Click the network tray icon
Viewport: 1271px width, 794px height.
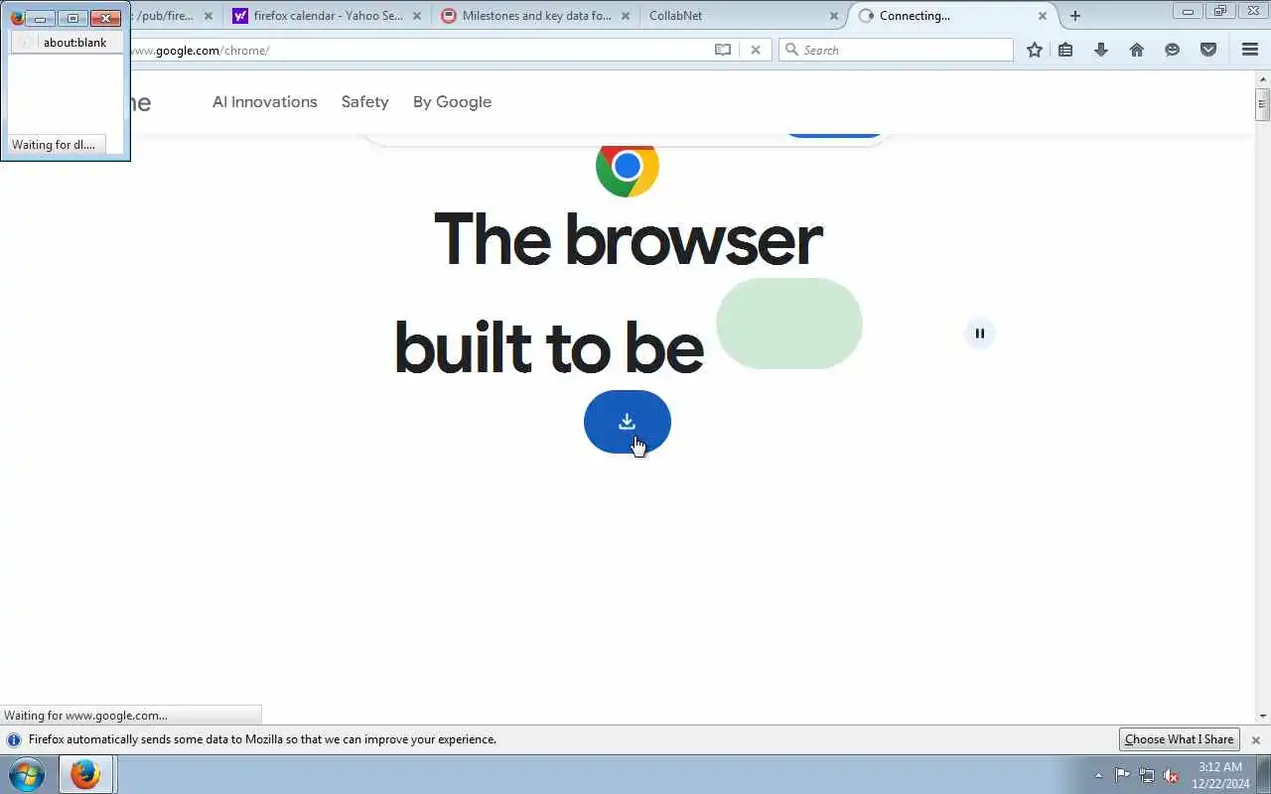pyautogui.click(x=1147, y=775)
